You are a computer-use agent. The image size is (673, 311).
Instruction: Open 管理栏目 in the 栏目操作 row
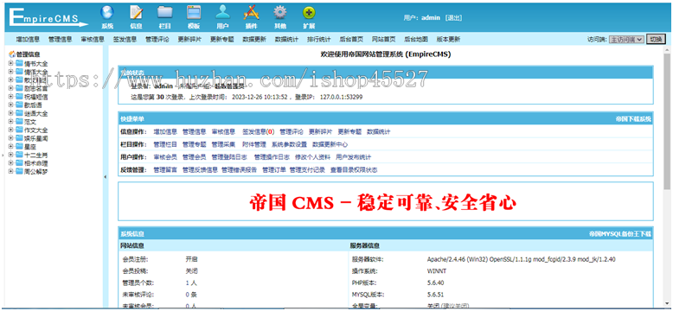(x=165, y=145)
